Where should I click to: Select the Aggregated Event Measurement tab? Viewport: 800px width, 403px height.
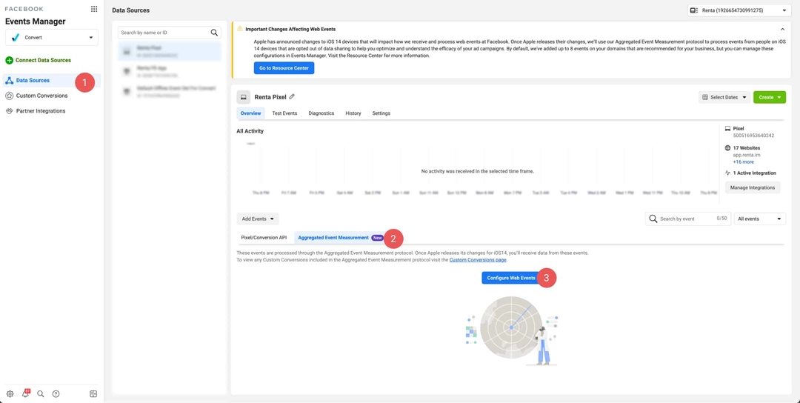[x=340, y=238]
